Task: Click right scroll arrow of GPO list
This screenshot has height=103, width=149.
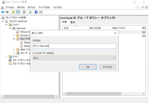Action: tap(144, 94)
